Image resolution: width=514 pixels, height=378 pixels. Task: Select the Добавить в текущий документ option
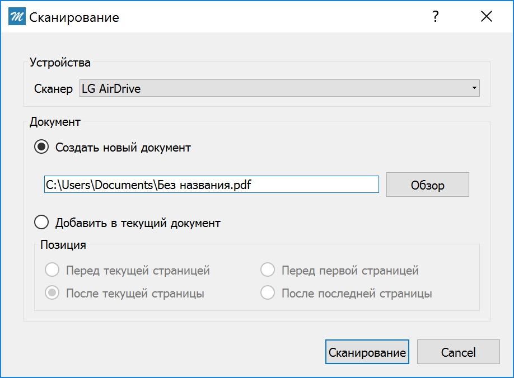point(42,223)
